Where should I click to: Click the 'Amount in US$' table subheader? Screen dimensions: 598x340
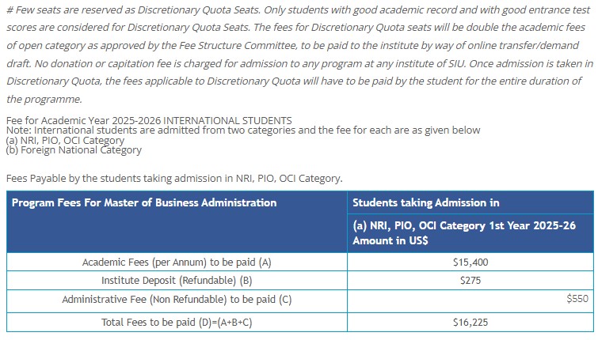(x=390, y=240)
